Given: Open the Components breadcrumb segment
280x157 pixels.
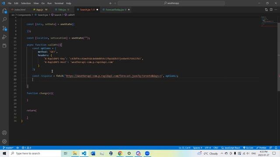Looking at the screenshot, I should 24,15.
